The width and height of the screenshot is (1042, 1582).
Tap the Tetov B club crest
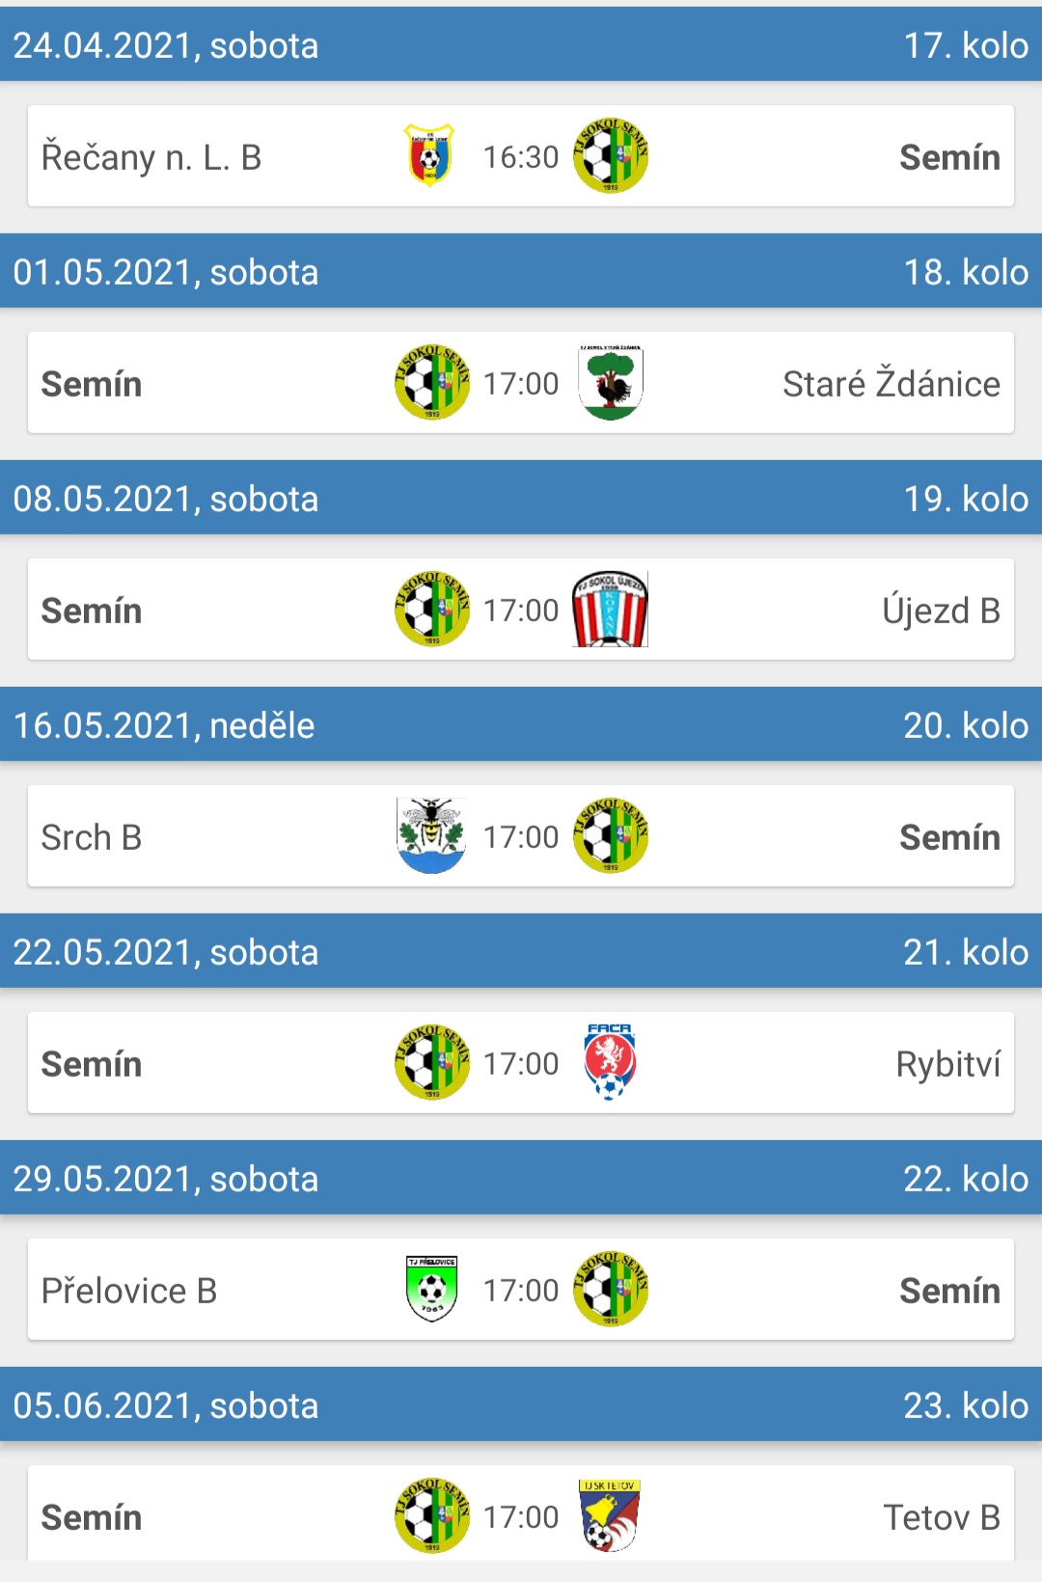[x=610, y=1515]
